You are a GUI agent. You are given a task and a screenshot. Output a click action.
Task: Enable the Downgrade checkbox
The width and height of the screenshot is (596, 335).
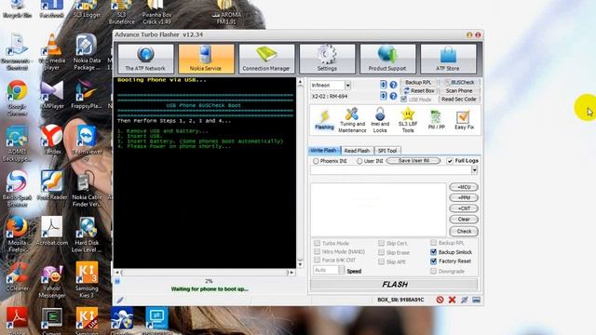click(433, 271)
